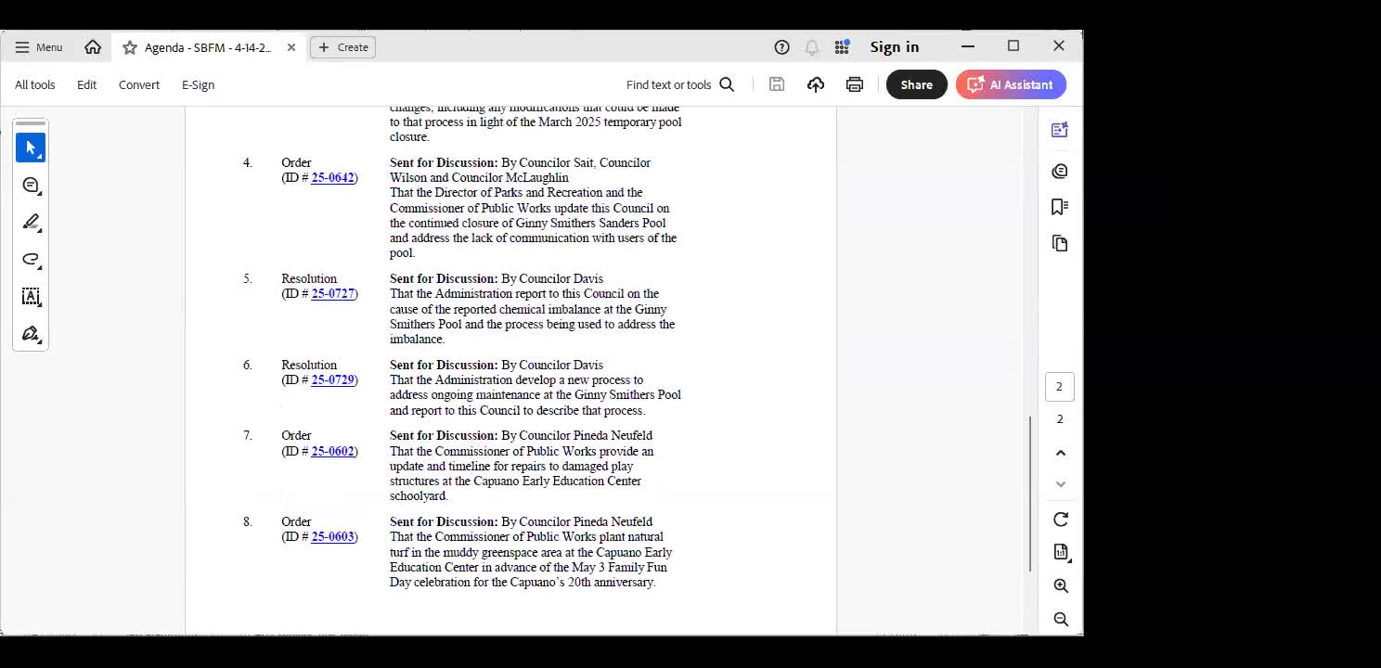Open the All tools menu
Screen dimensions: 1381x668
(35, 84)
